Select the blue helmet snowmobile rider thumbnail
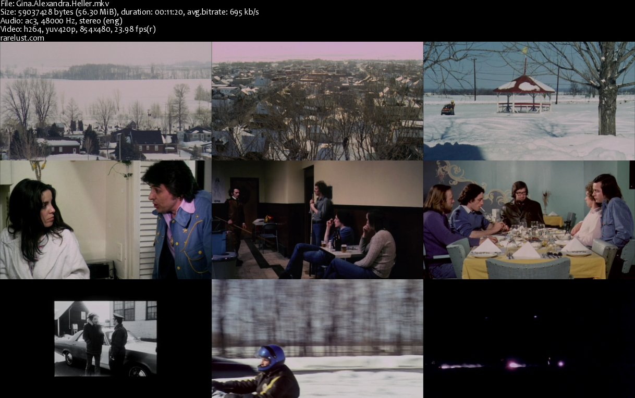 pos(317,338)
